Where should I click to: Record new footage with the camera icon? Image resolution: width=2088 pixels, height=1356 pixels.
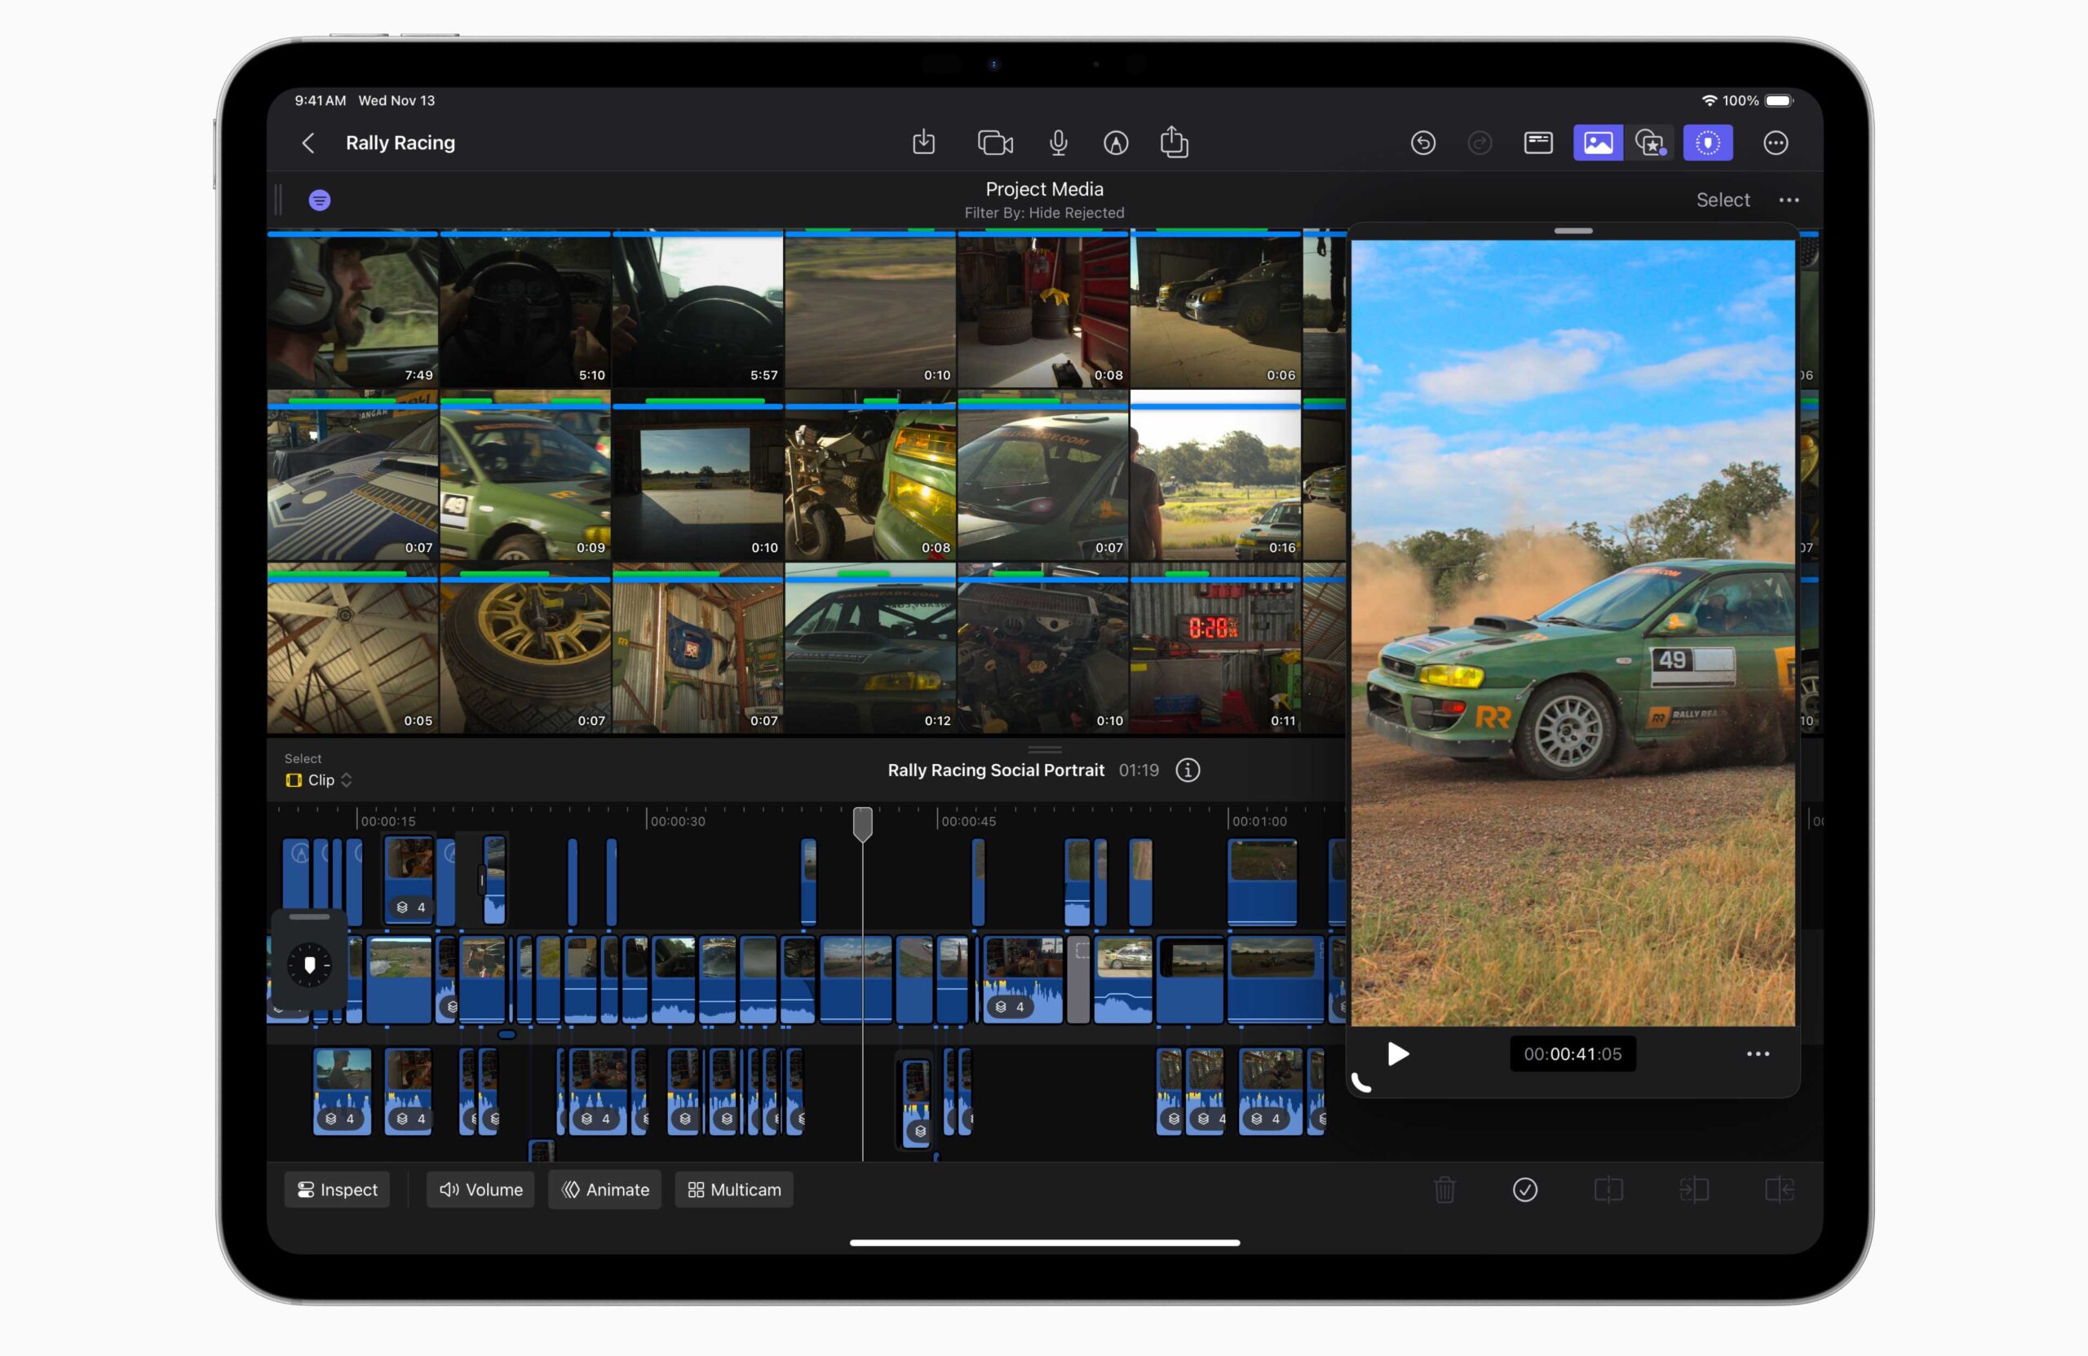coord(995,142)
